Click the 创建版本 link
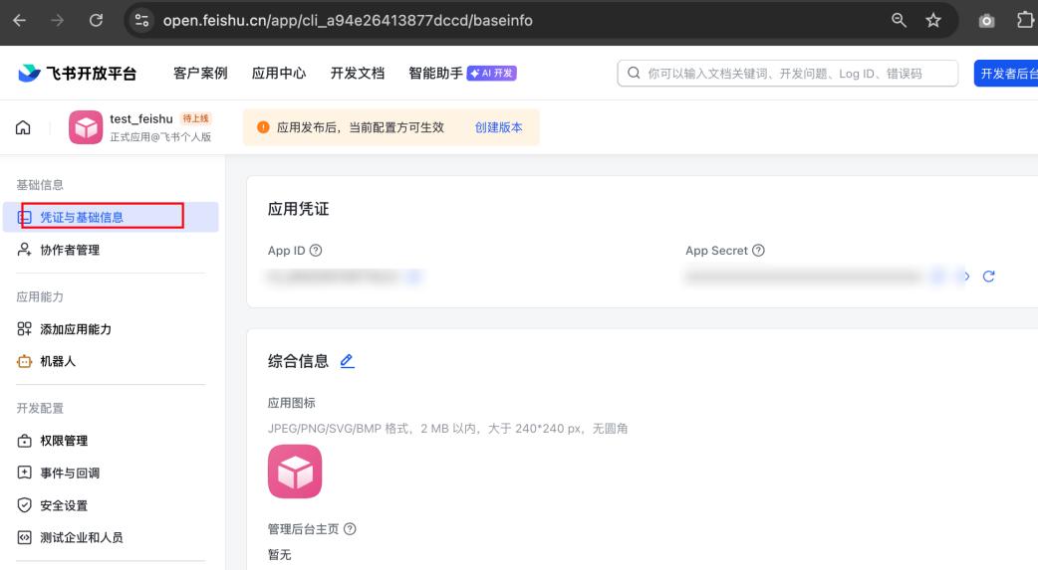Viewport: 1038px width, 570px height. [x=498, y=127]
